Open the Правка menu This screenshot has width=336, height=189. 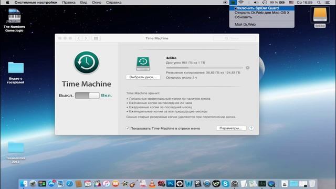point(69,2)
